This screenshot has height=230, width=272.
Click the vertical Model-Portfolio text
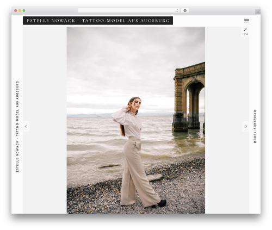click(x=255, y=127)
